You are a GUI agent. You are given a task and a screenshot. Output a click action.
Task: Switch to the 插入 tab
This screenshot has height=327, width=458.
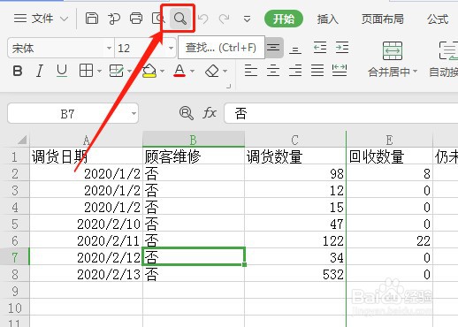tap(328, 19)
